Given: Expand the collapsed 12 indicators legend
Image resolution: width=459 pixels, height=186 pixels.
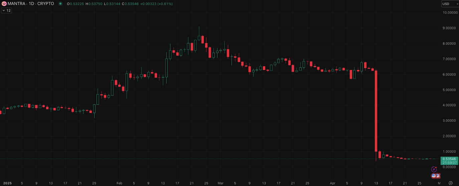Looking at the screenshot, I should [x=6, y=11].
